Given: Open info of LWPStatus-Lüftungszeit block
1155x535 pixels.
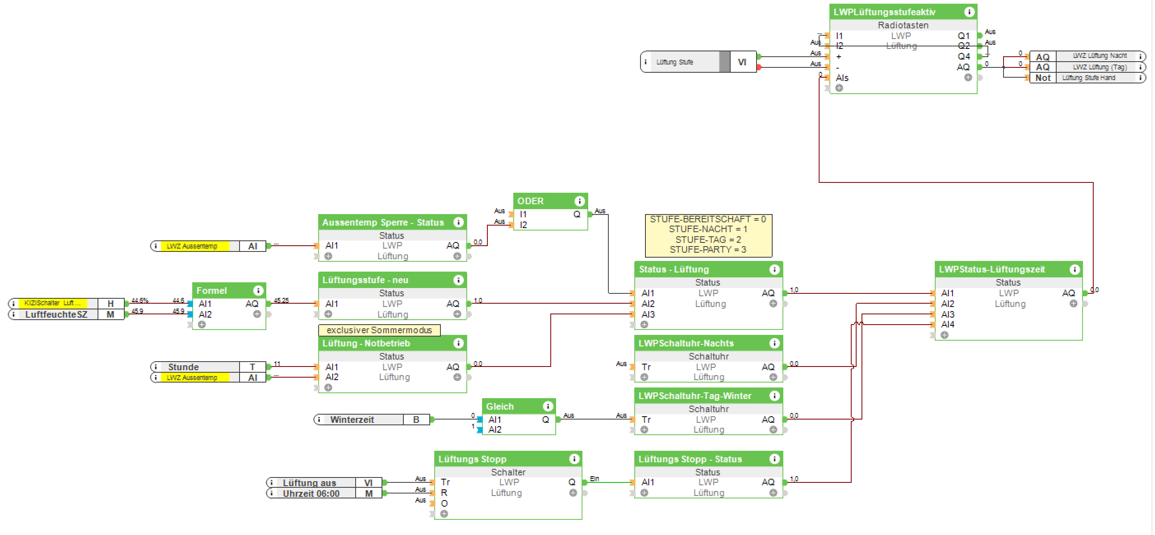Looking at the screenshot, I should click(x=1074, y=269).
